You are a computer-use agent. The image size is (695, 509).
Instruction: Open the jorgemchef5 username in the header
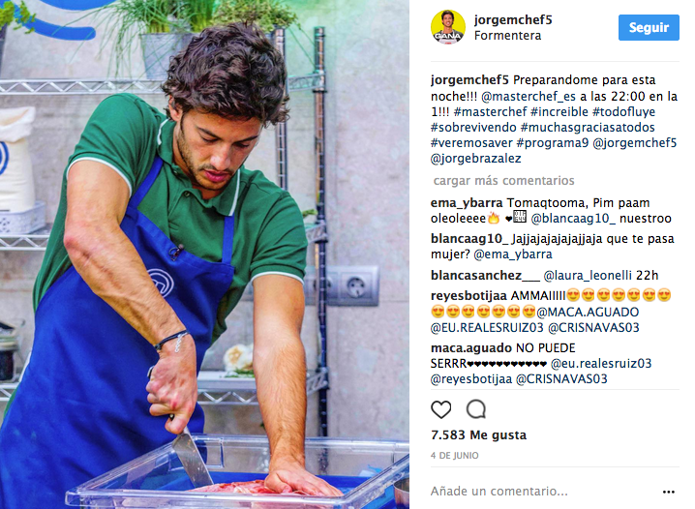pos(513,20)
